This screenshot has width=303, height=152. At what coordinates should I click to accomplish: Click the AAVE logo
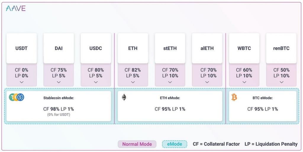16,8
